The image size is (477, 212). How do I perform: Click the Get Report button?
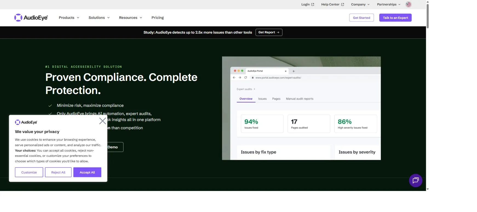pyautogui.click(x=269, y=32)
